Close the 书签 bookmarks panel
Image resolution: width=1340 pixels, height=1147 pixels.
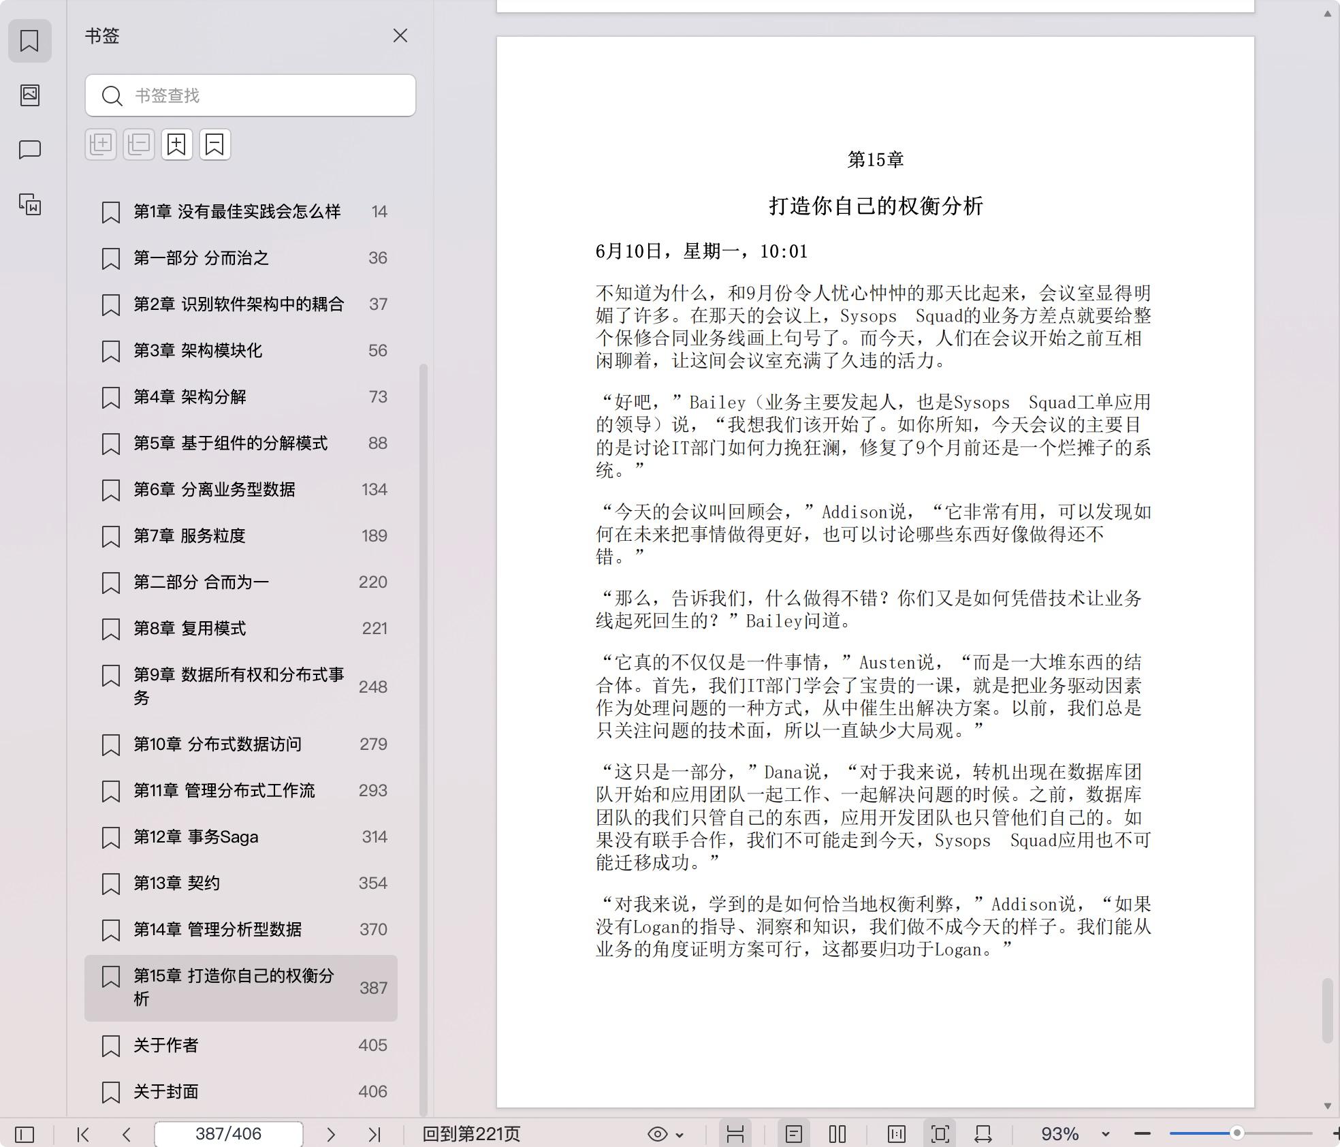tap(400, 35)
